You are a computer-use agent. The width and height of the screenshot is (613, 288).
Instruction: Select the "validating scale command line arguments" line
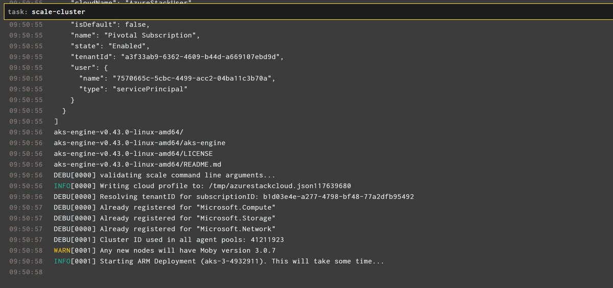pos(164,175)
